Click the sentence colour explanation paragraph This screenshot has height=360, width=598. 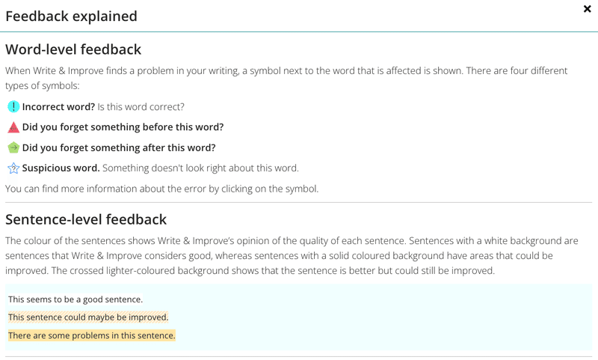292,255
